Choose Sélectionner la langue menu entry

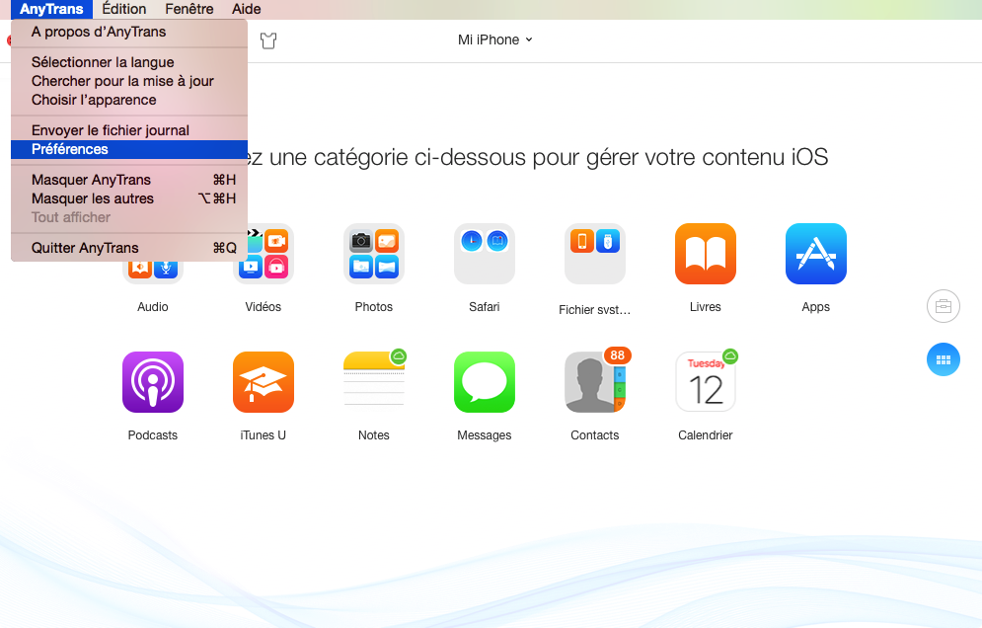click(129, 62)
